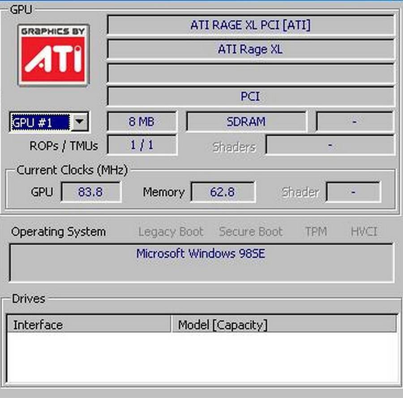Screen dimensions: 403x398
Task: Click the empty Drives list area
Action: (201, 358)
